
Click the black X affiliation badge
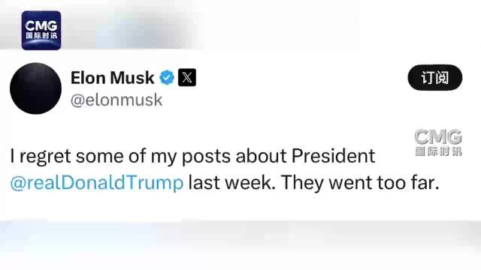(x=187, y=78)
